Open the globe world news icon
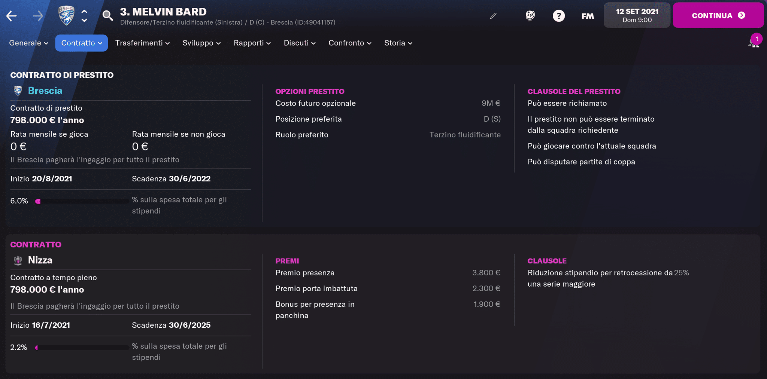The height and width of the screenshot is (379, 767). coord(530,16)
